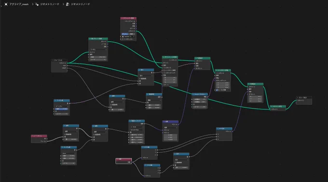Viewport: 328px width, 182px height.
Task: Open data type dropdown in upper ランダム値 node
Action: point(62,106)
